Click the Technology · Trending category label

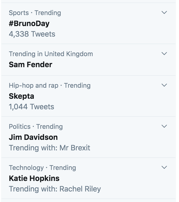click(x=42, y=168)
